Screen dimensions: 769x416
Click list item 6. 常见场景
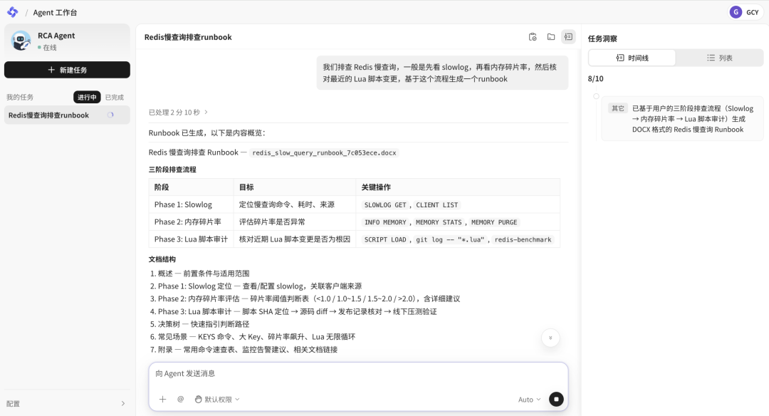click(253, 337)
